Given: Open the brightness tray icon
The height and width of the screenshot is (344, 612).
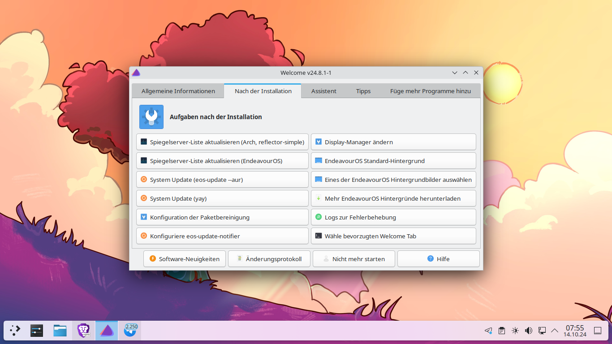Looking at the screenshot, I should point(515,331).
